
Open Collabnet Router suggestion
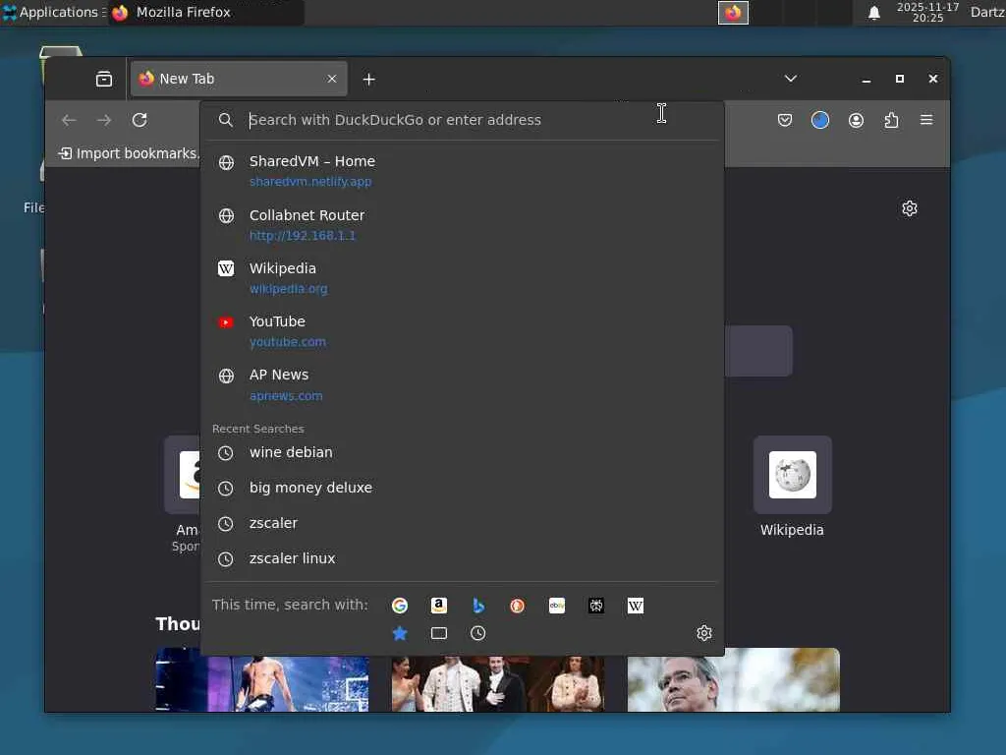coord(462,225)
